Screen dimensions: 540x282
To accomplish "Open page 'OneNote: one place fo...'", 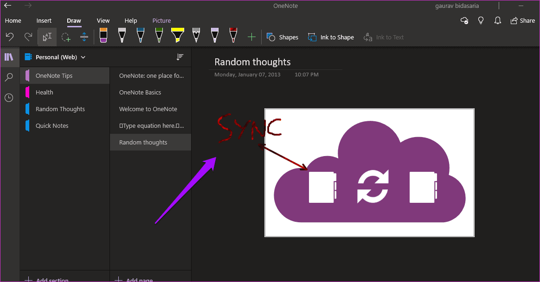I will [x=150, y=75].
